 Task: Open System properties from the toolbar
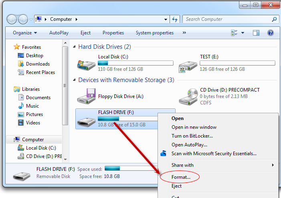click(155, 33)
